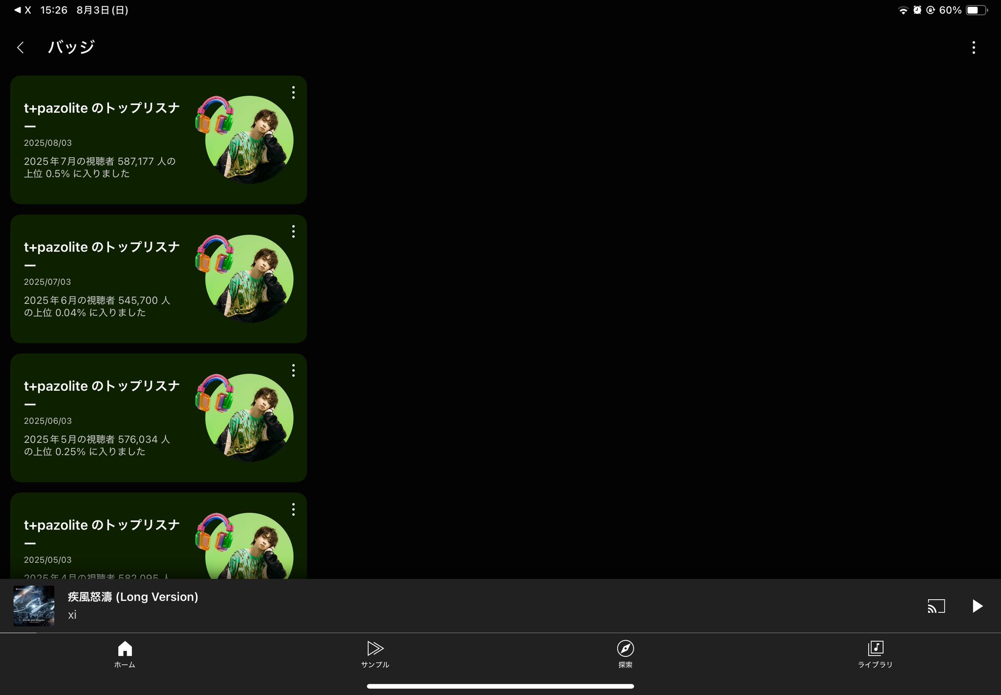Open options for the 2025/06/03 badge card
The width and height of the screenshot is (1001, 695).
(293, 371)
